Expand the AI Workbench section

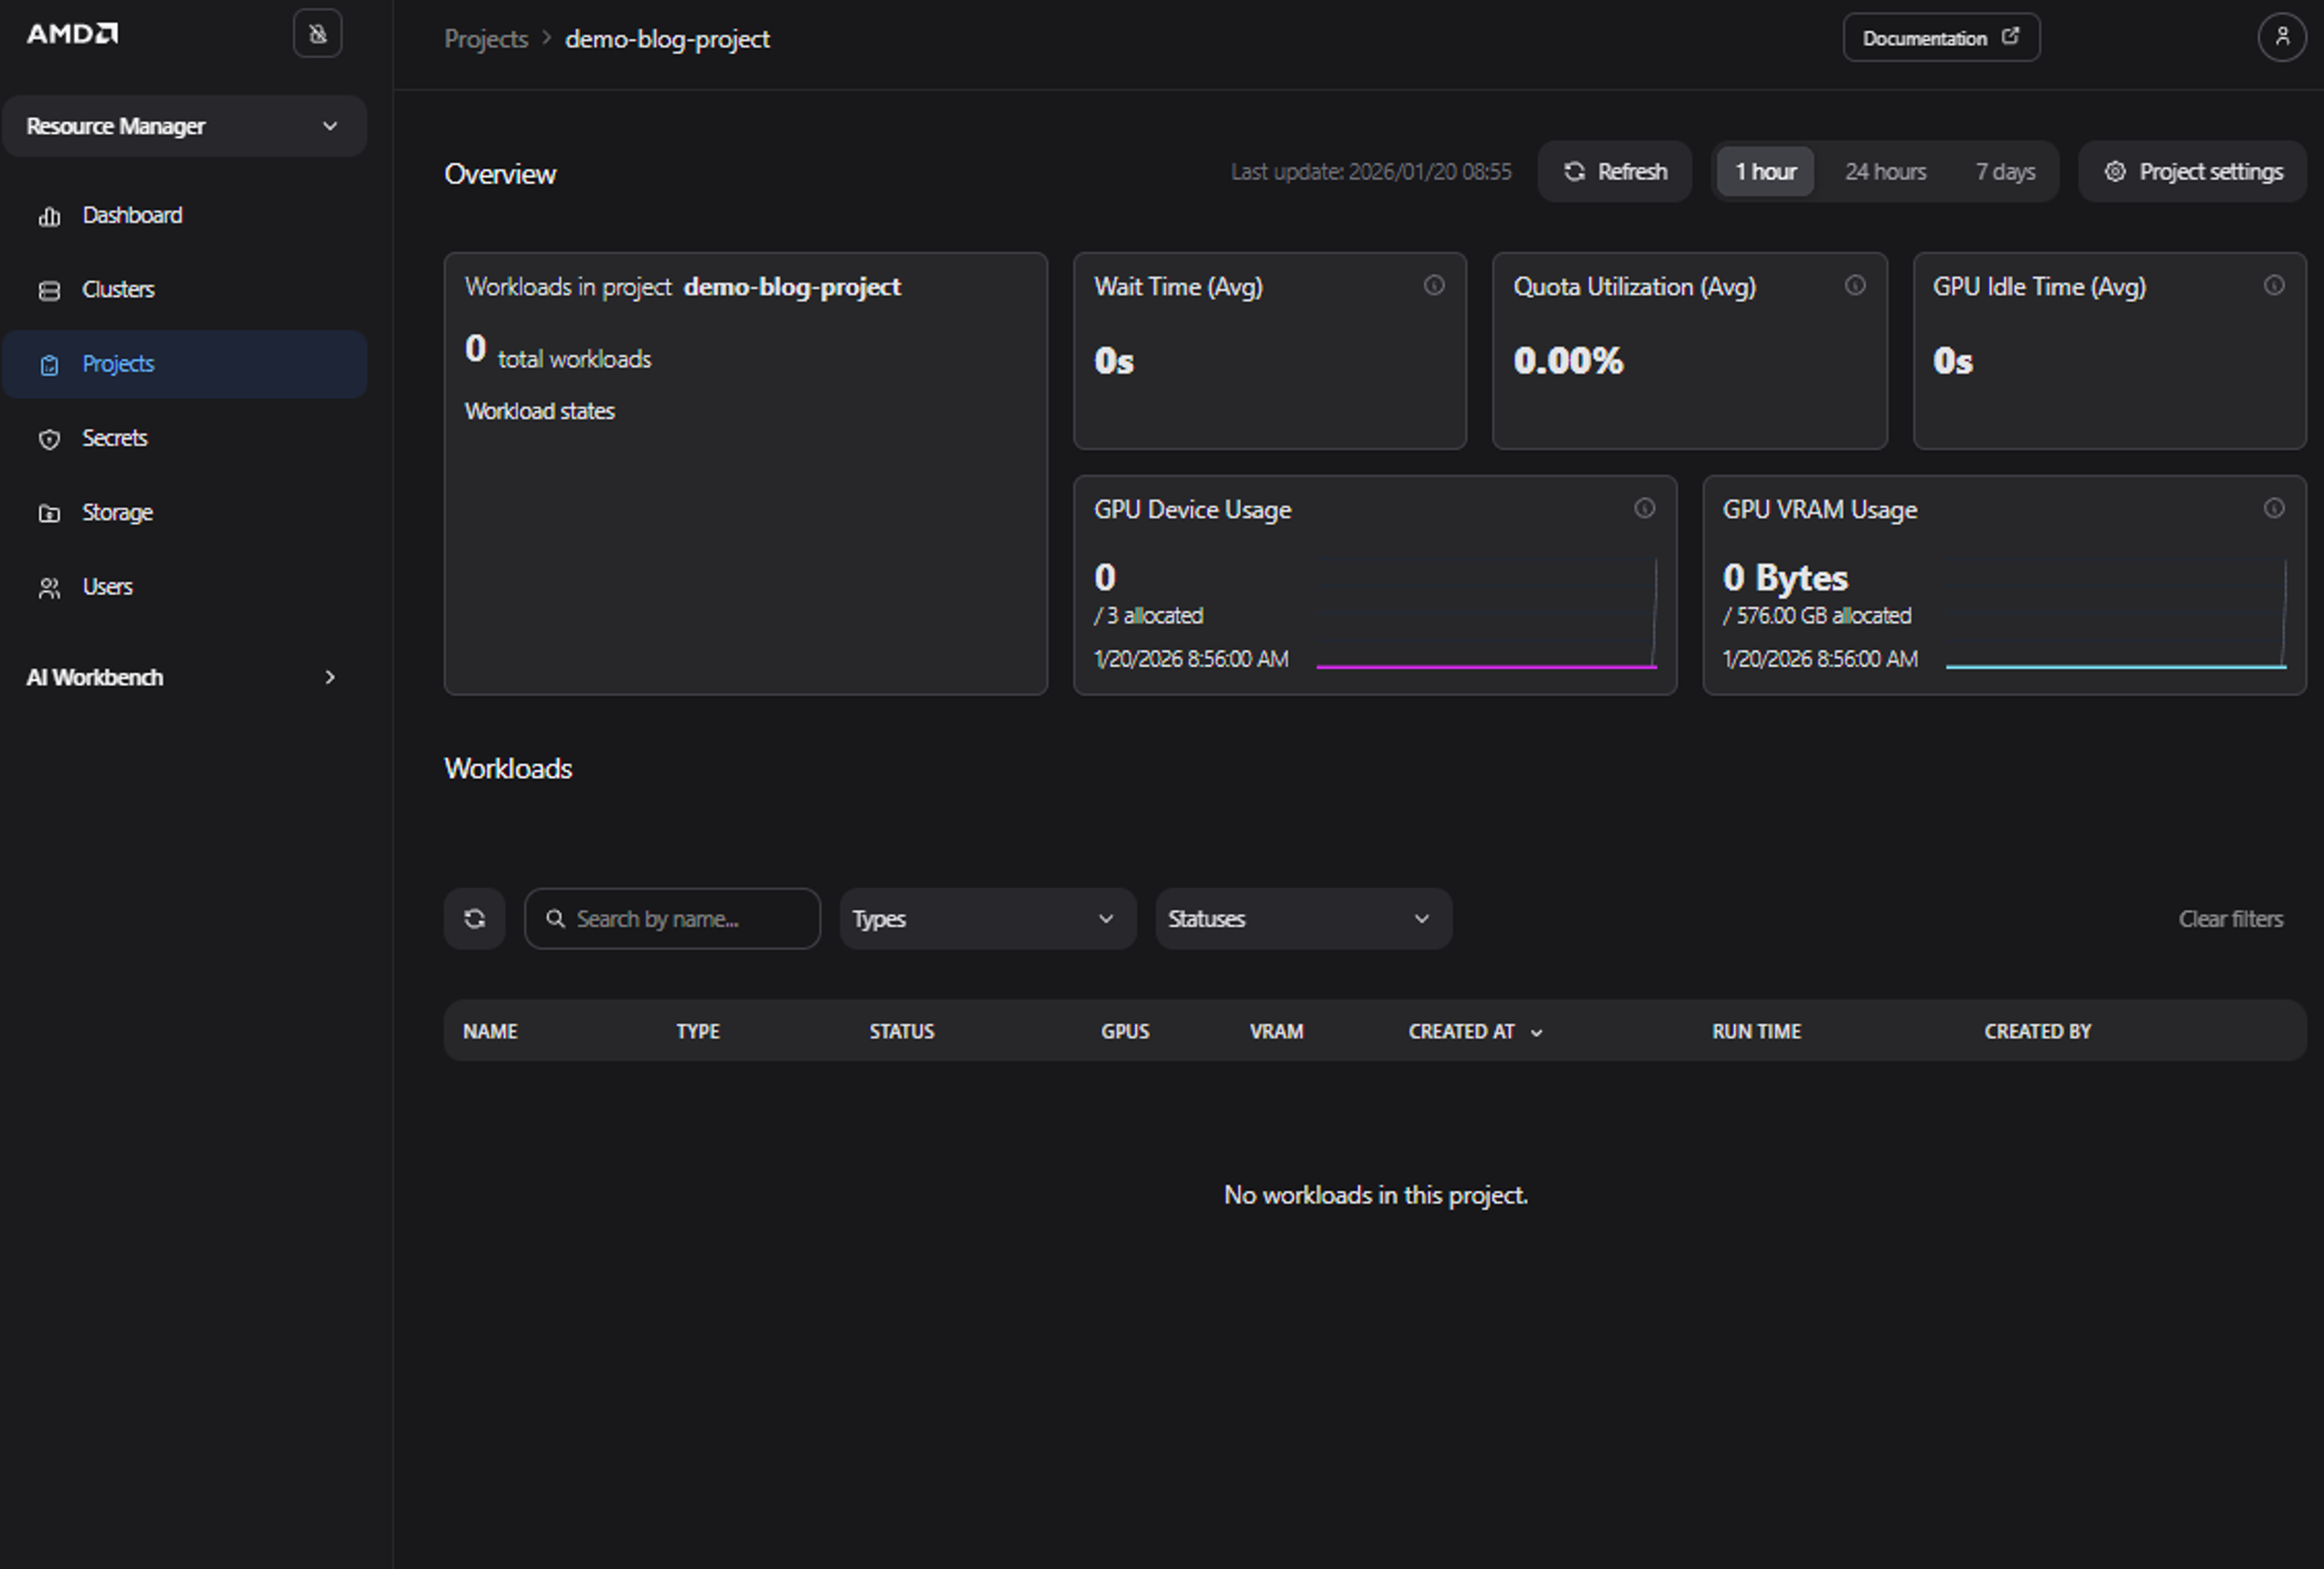(184, 678)
